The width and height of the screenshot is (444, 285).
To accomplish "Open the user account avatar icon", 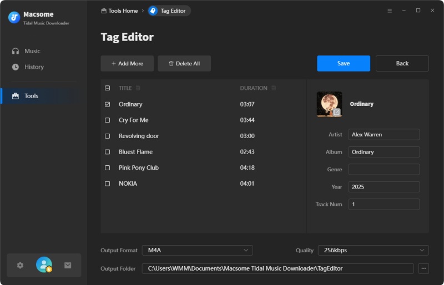I will tap(44, 264).
